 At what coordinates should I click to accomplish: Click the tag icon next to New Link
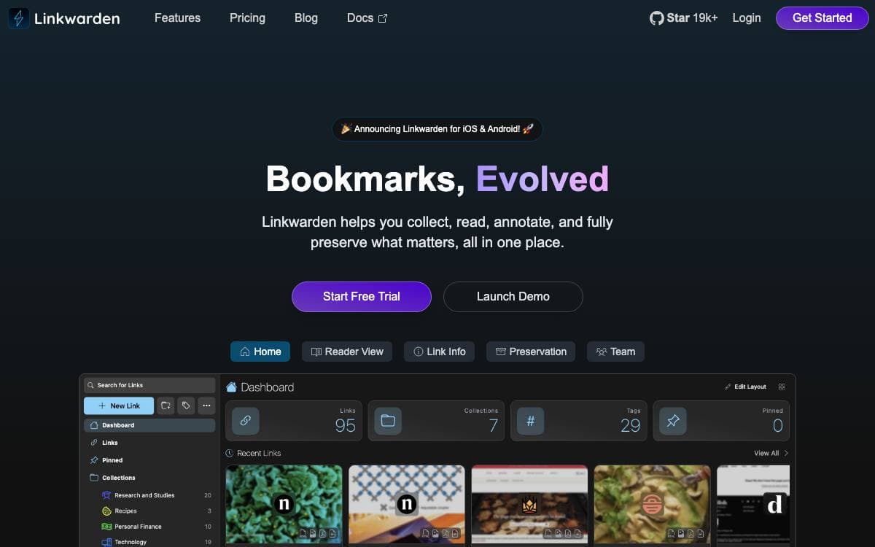[x=186, y=406]
